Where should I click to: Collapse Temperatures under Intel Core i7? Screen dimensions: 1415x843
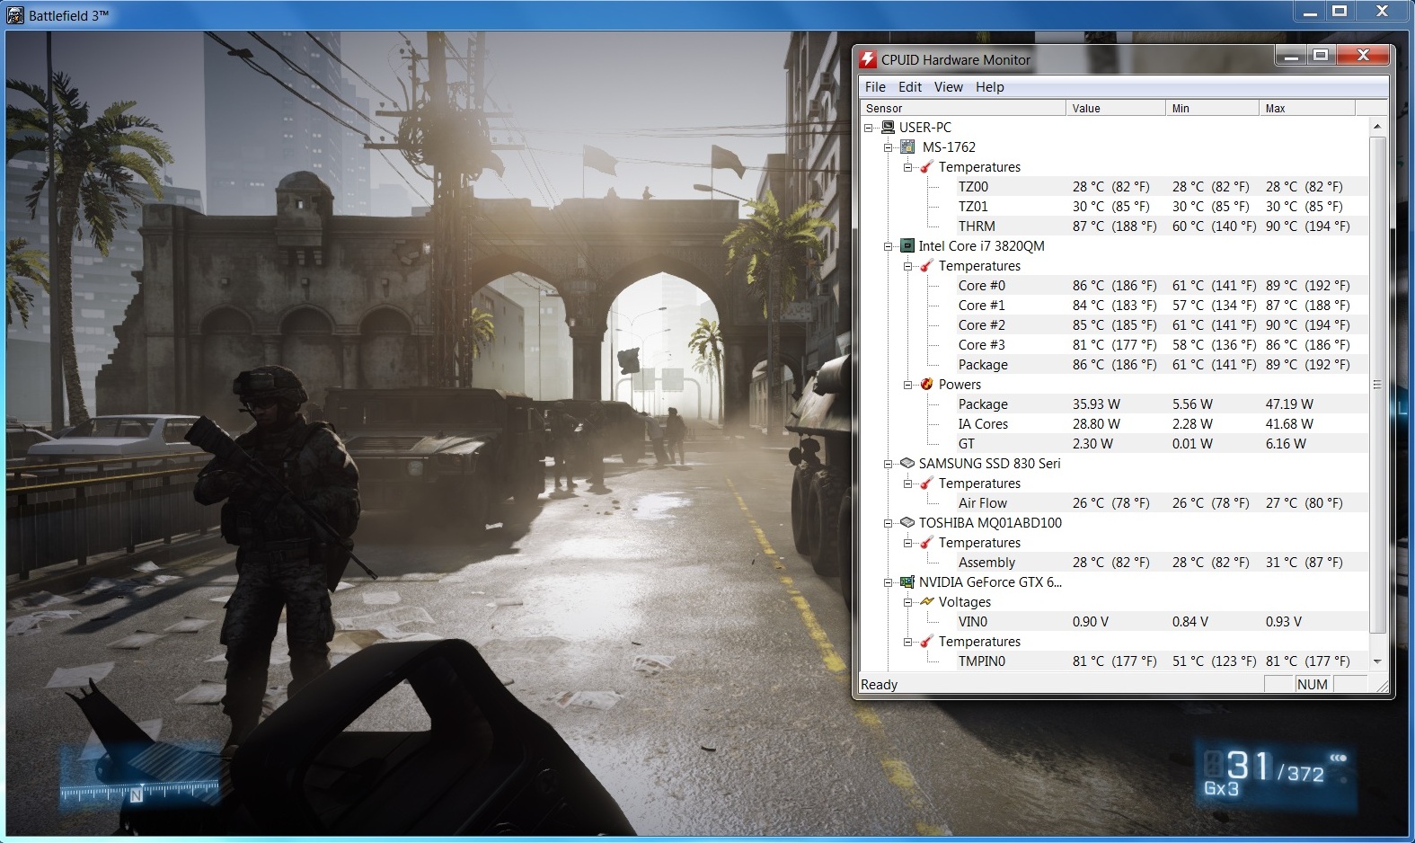coord(908,266)
